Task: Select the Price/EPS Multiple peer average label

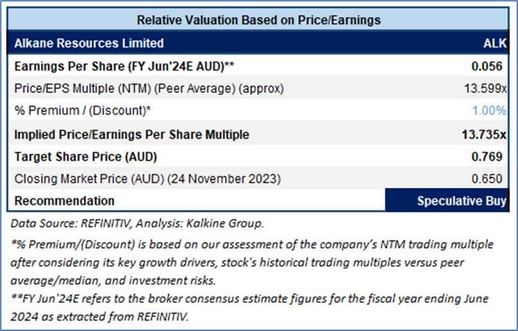Action: click(149, 88)
